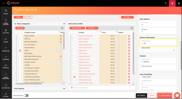This screenshot has height=99, width=182.
Task: Click the Search to quick add field
Action: pos(81,88)
